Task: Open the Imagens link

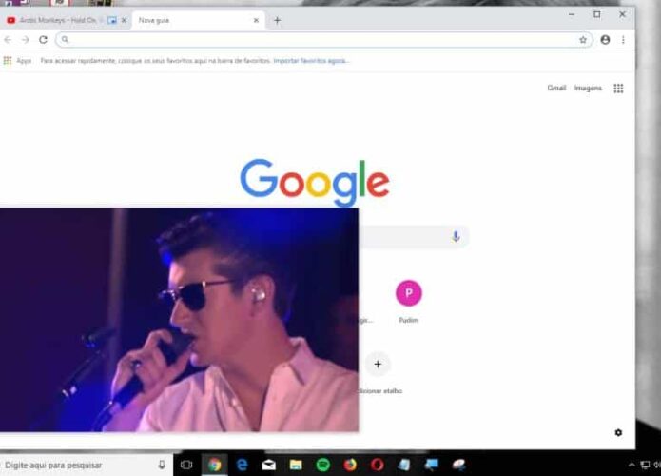Action: [x=588, y=88]
